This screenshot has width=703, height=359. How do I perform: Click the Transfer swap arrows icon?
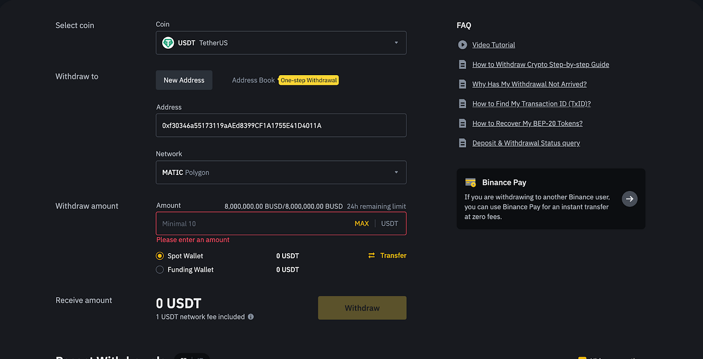[372, 256]
